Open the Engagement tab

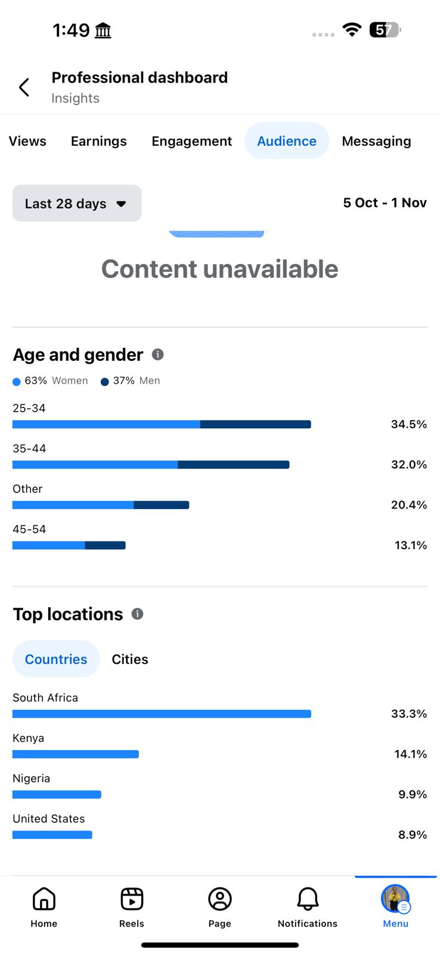click(x=191, y=141)
